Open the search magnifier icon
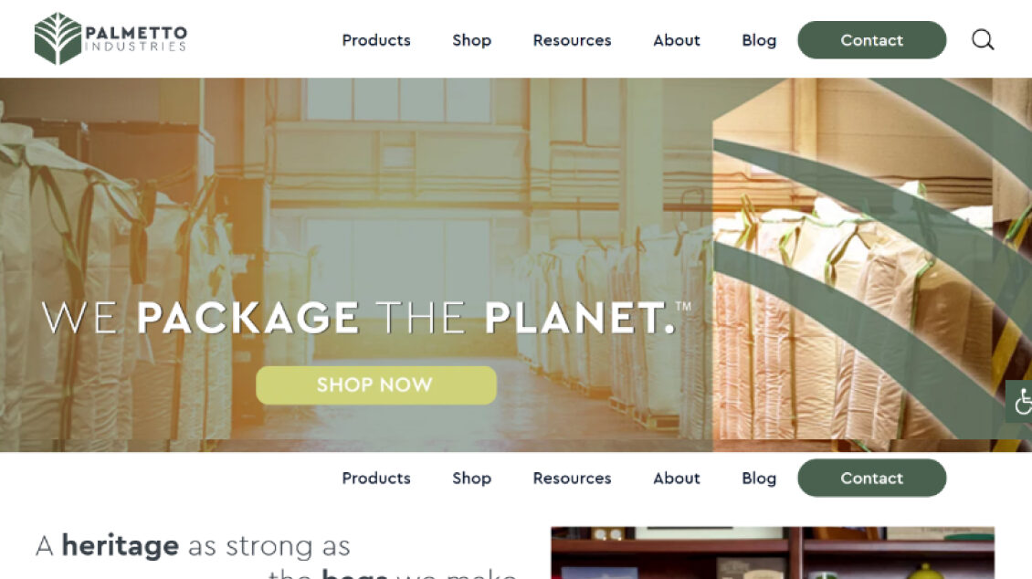 coord(983,39)
